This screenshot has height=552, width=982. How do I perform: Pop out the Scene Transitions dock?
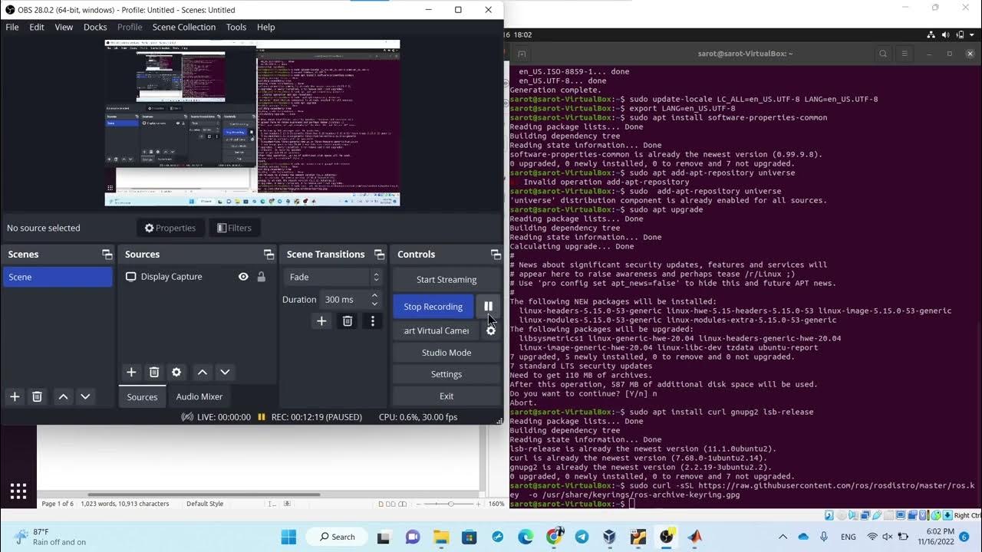click(x=379, y=255)
